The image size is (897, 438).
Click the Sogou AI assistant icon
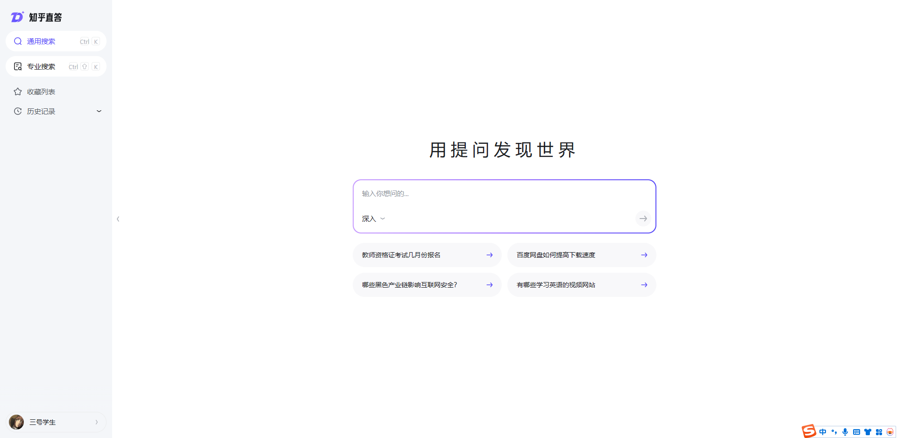coord(890,431)
